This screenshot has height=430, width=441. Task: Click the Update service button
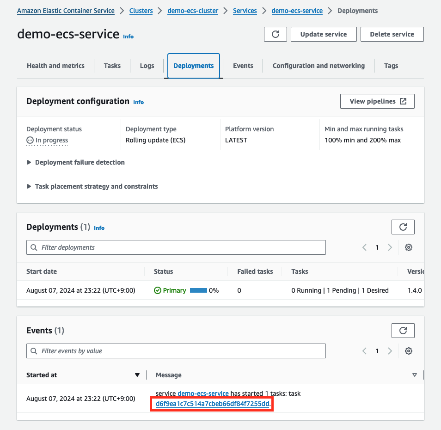[x=324, y=34]
